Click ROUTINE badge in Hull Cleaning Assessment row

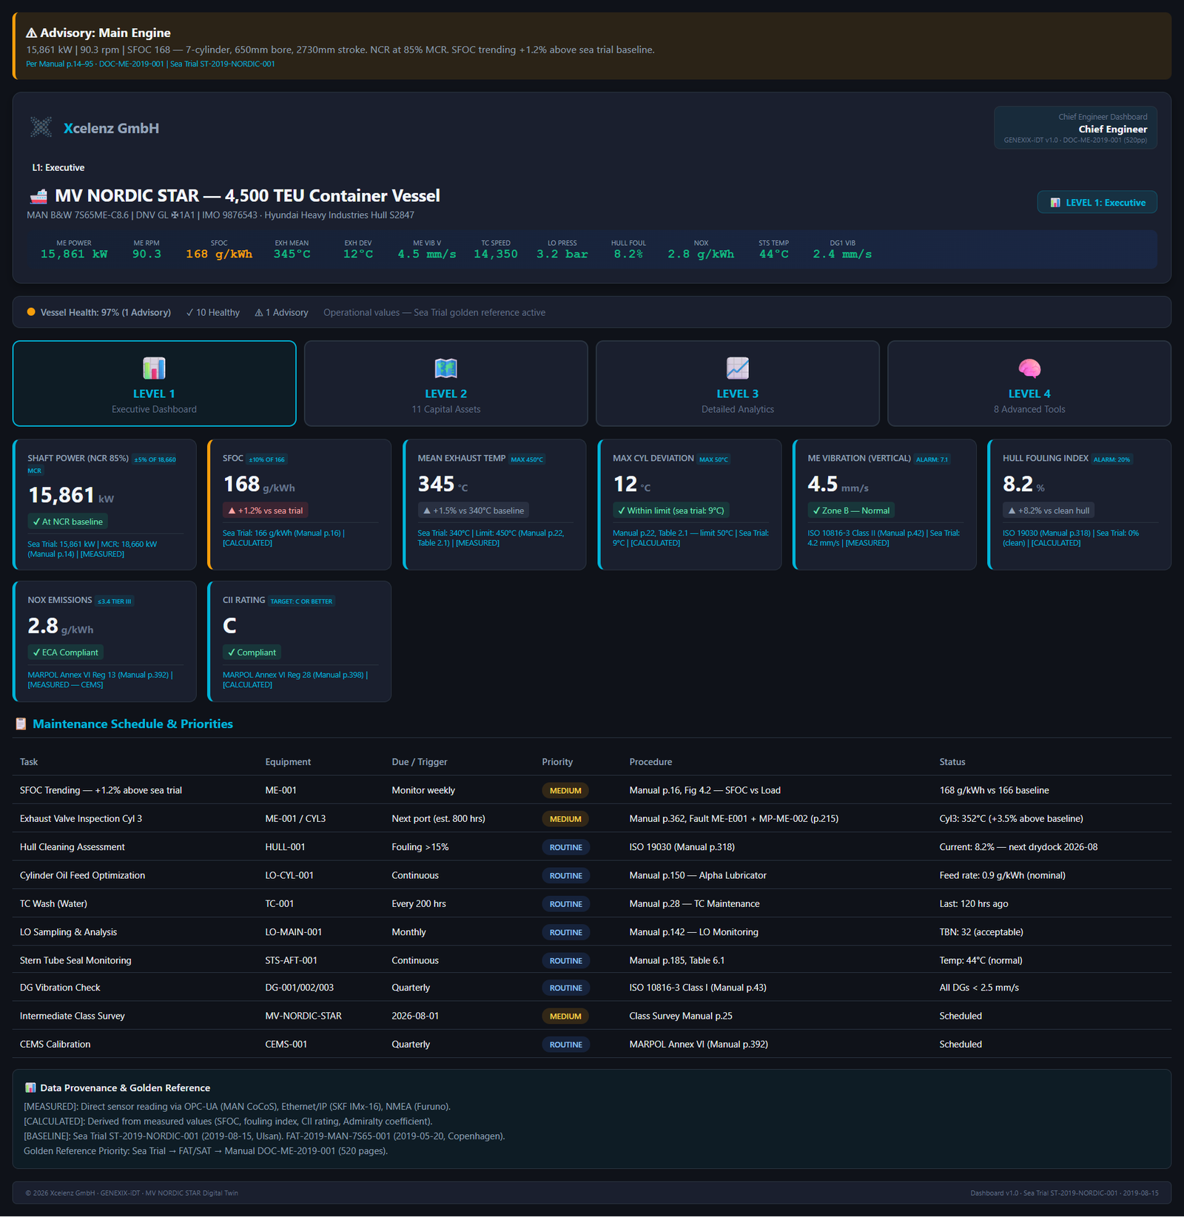coord(565,847)
